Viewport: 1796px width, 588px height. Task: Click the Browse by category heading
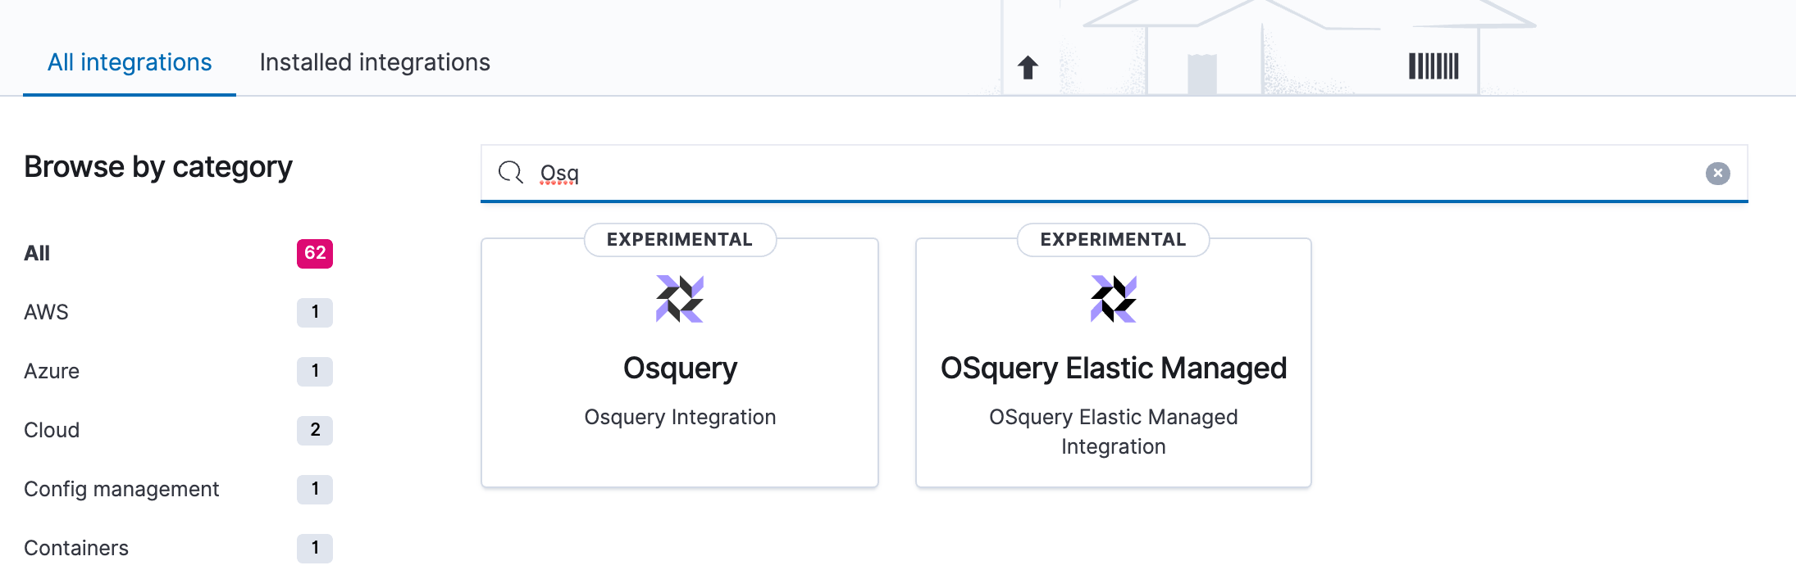point(158,167)
